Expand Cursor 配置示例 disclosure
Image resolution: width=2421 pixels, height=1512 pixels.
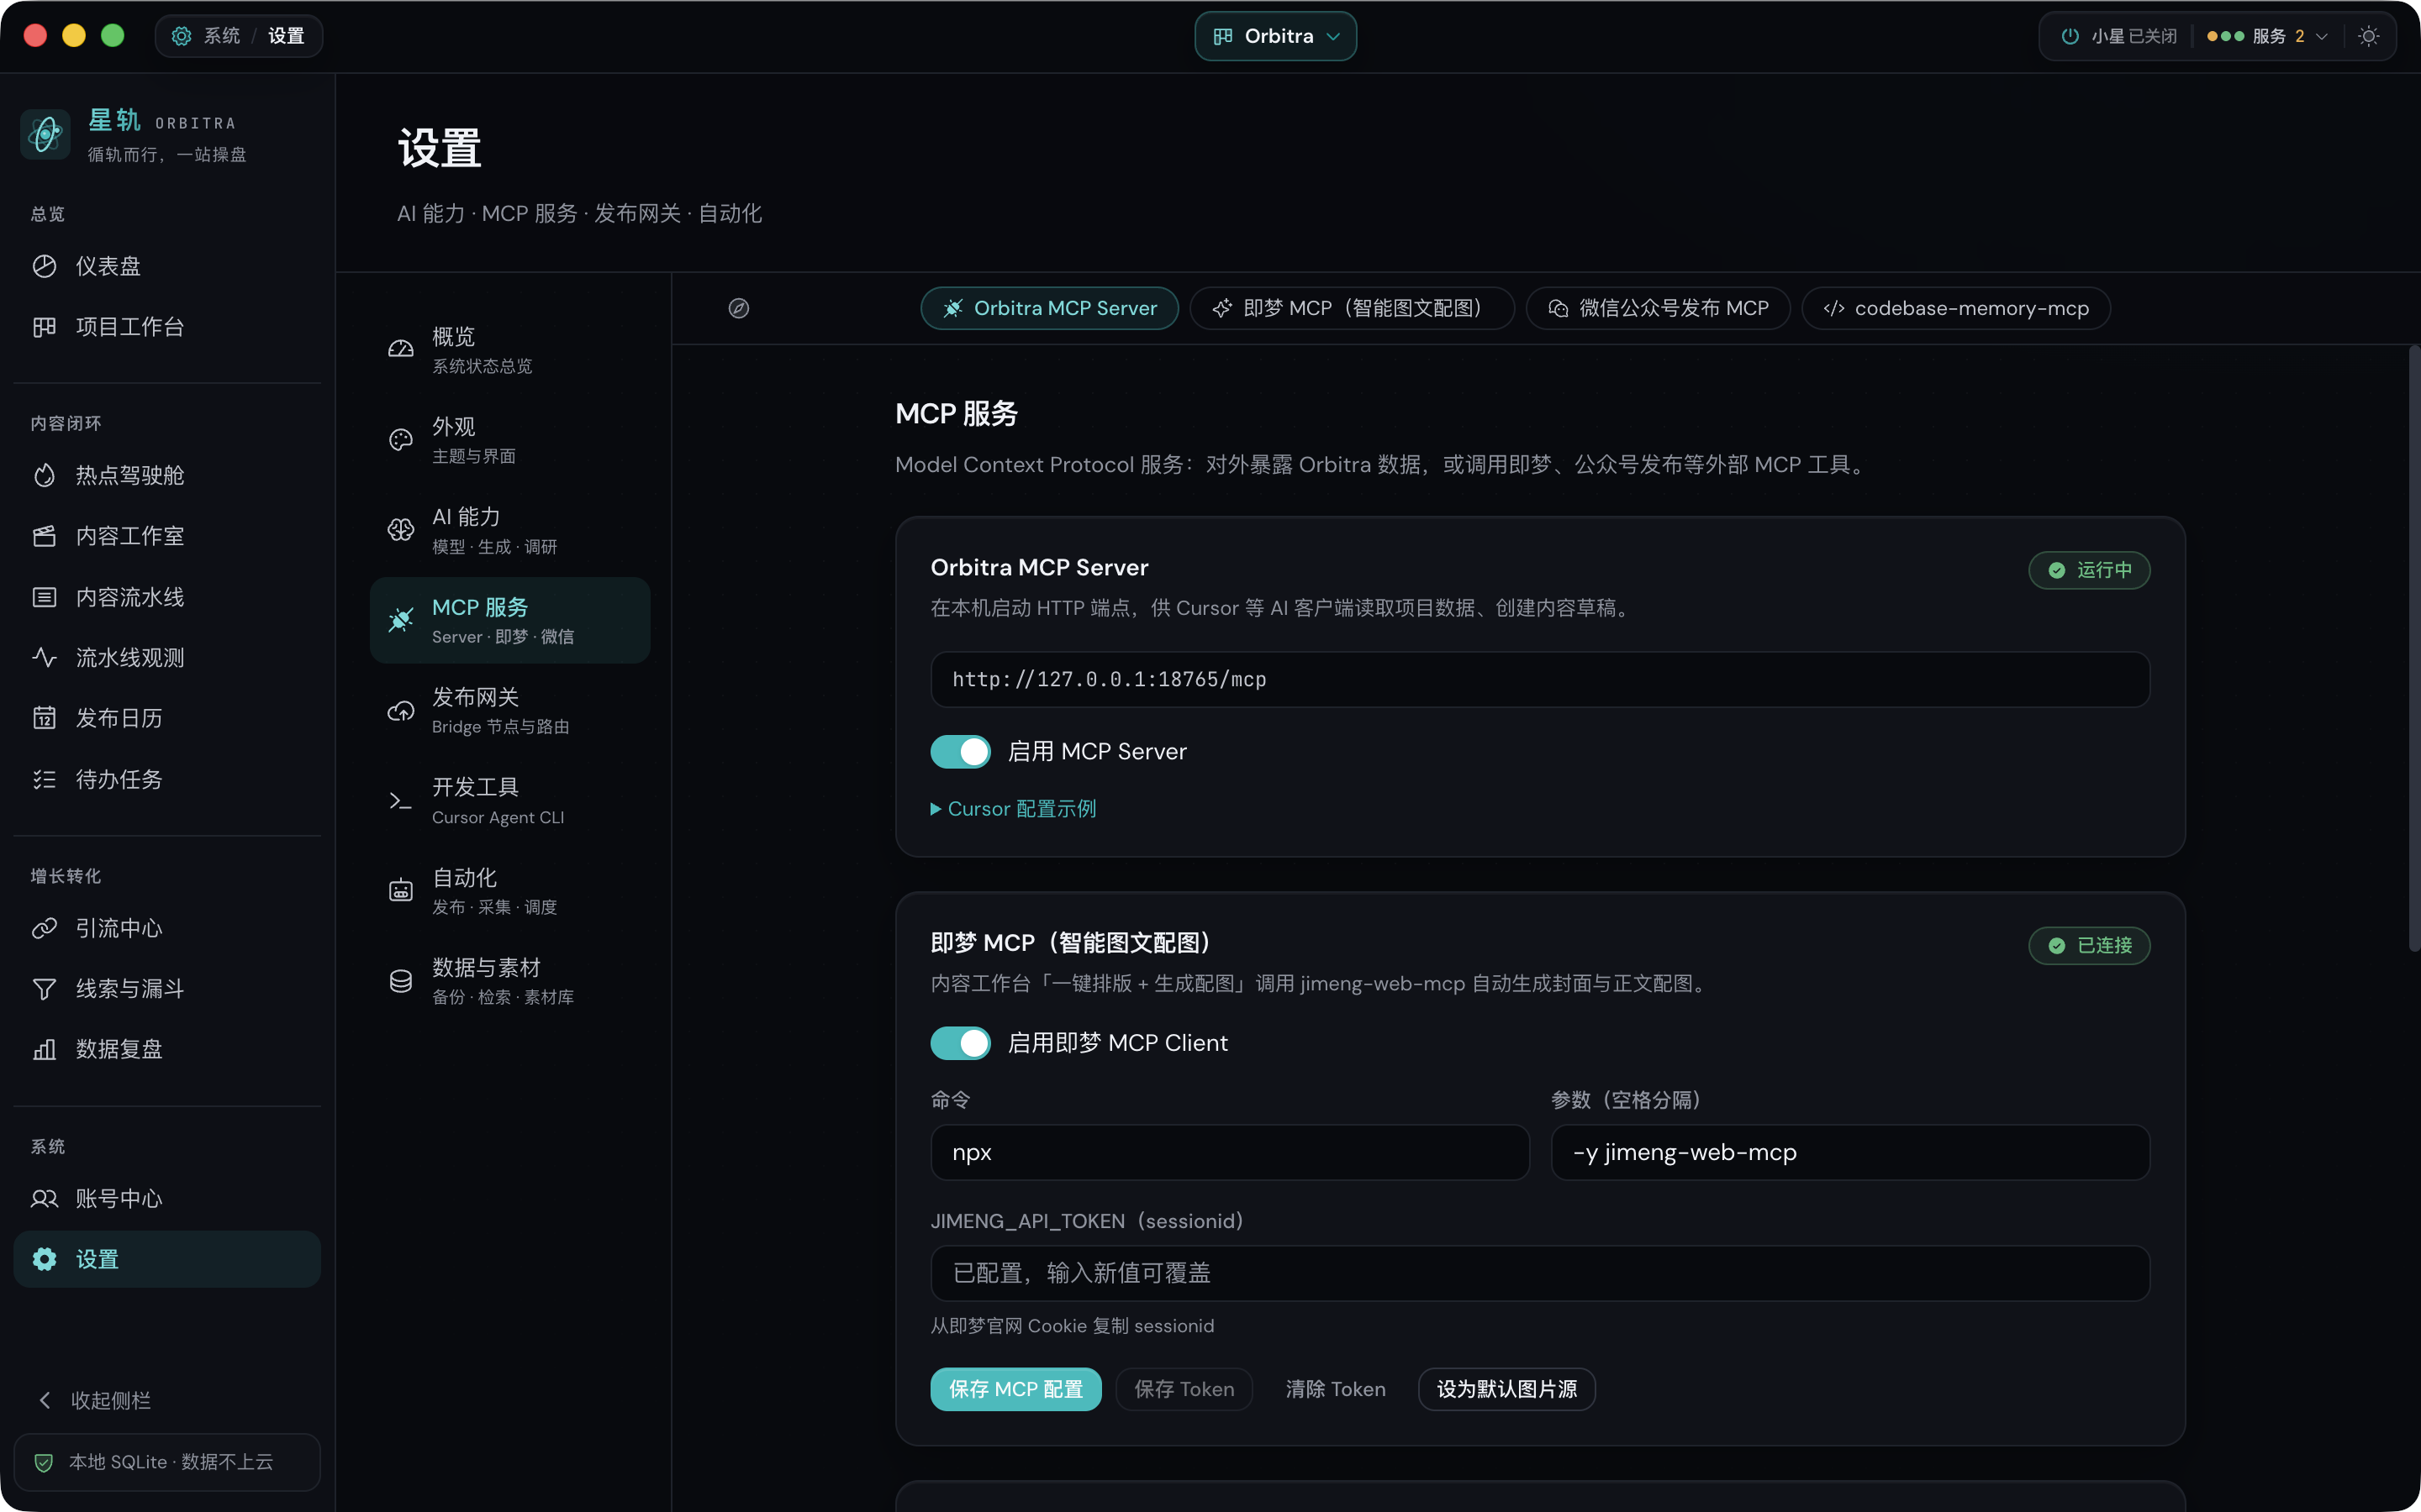pos(1014,809)
